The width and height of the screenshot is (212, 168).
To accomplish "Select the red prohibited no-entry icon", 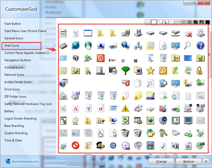I will coord(75,145).
